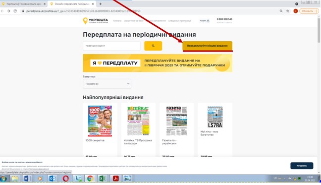This screenshot has width=321, height=185.
Task: Launch Opera browser from taskbar
Action: [66, 179]
